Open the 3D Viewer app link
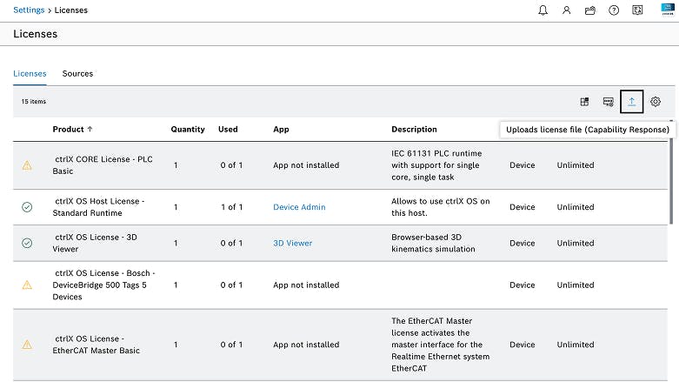Viewport: 679px width, 382px height. click(293, 244)
